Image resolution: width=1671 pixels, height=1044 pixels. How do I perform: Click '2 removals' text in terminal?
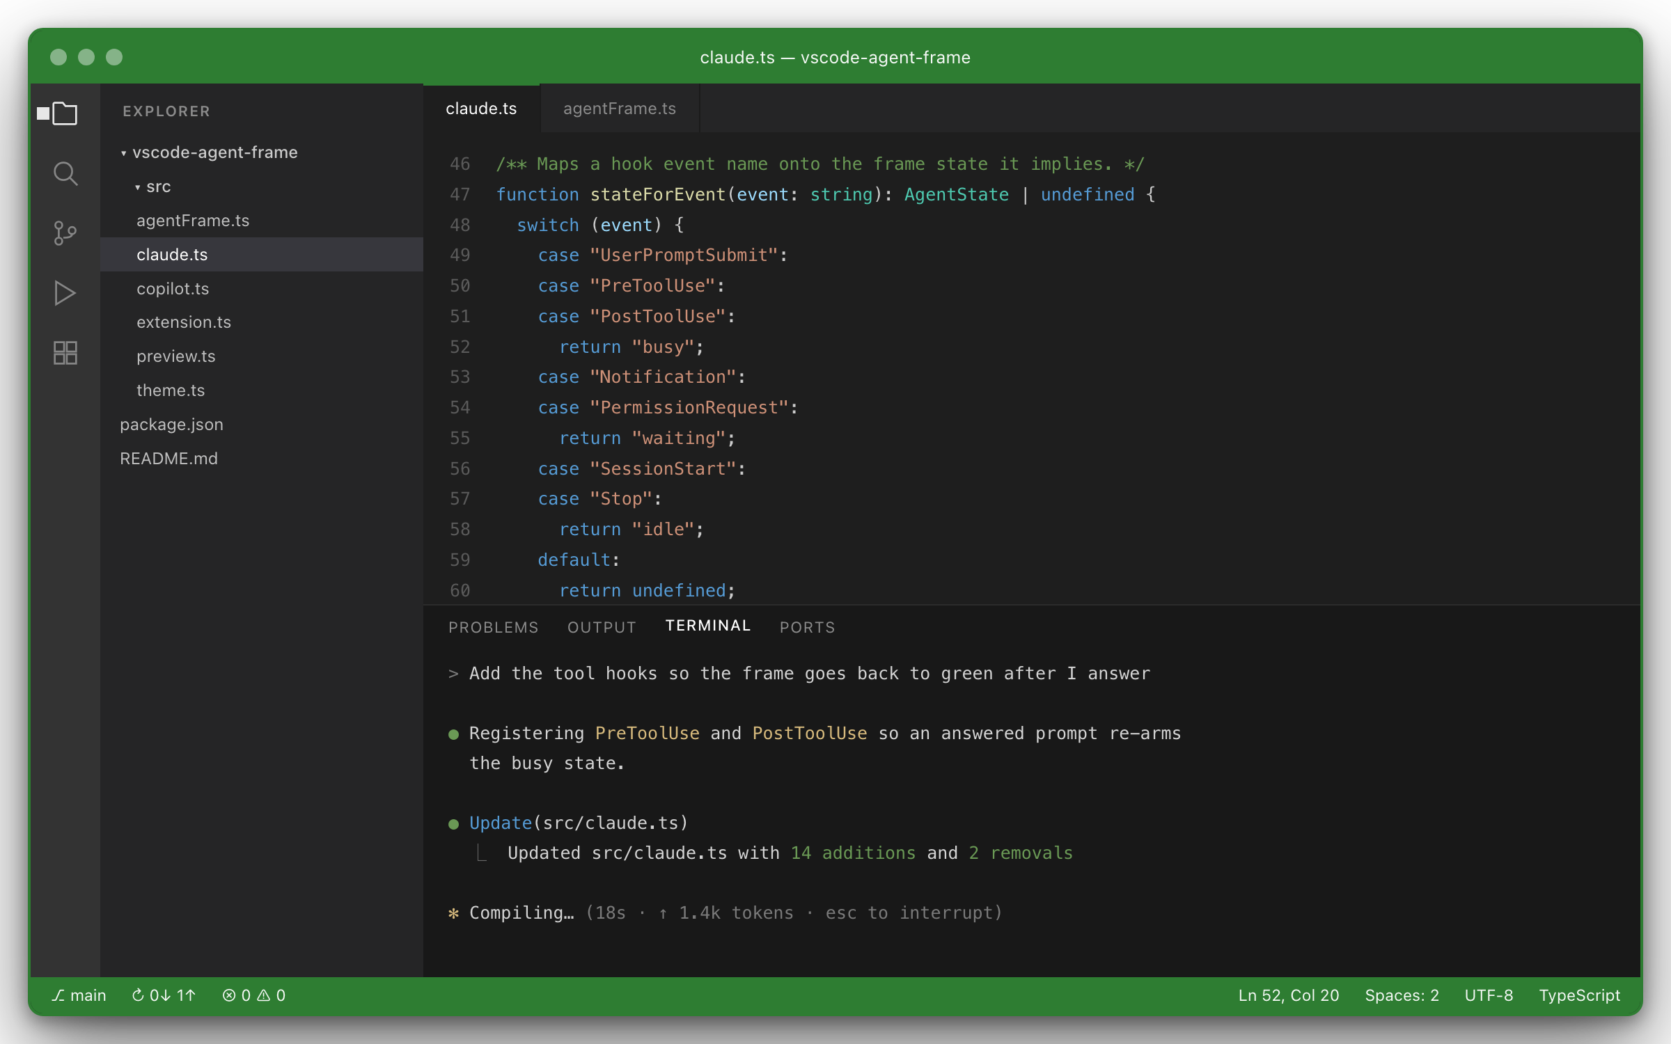pos(1021,853)
